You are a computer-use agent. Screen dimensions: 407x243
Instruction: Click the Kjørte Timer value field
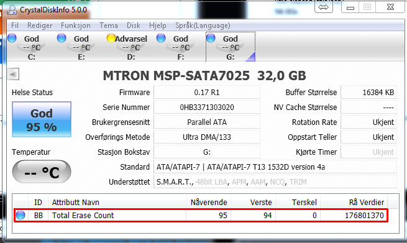[x=369, y=152]
